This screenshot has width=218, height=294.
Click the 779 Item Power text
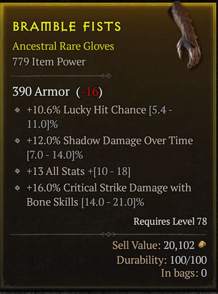pos(49,62)
